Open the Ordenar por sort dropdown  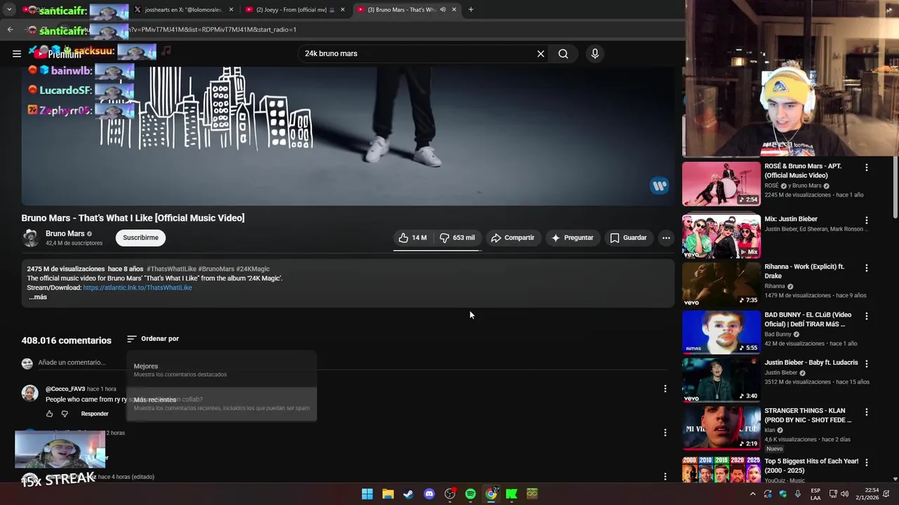coord(153,339)
